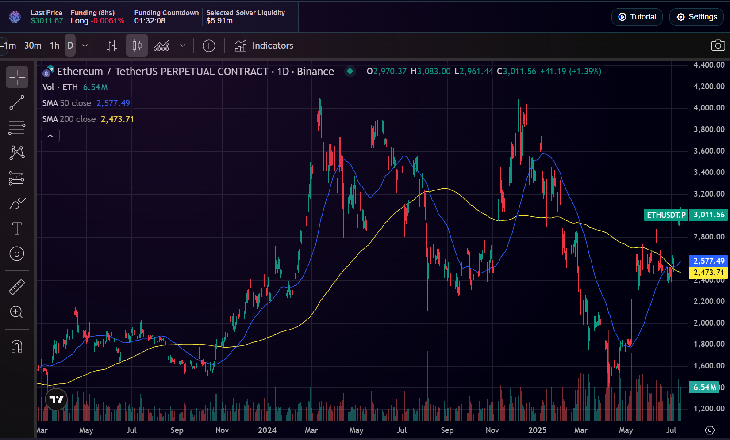
Task: Select the brush drawing tool
Action: [x=17, y=204]
